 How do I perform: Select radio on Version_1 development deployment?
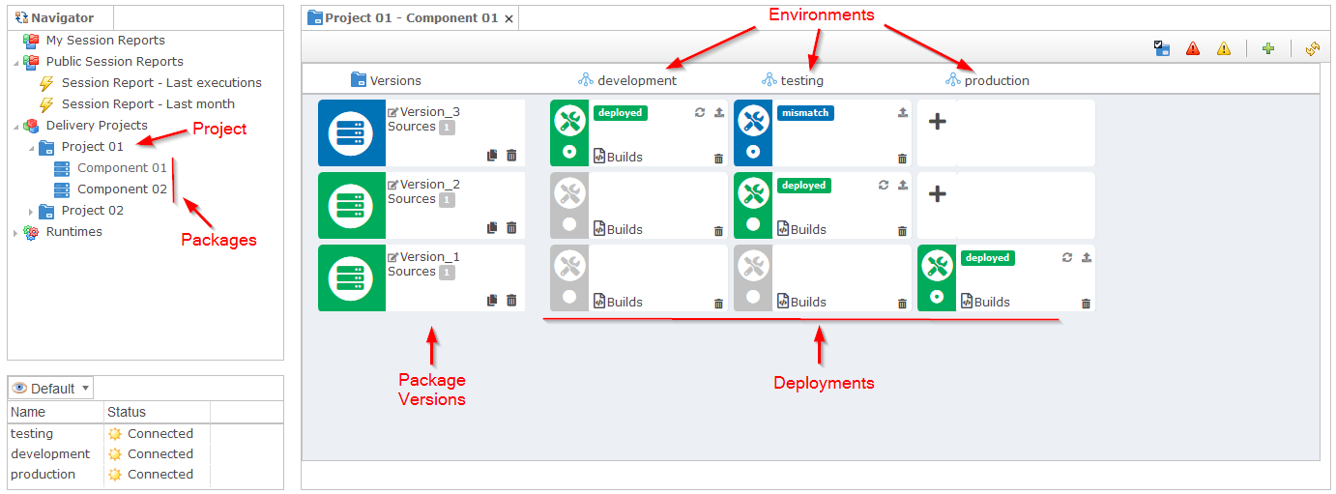pyautogui.click(x=569, y=297)
